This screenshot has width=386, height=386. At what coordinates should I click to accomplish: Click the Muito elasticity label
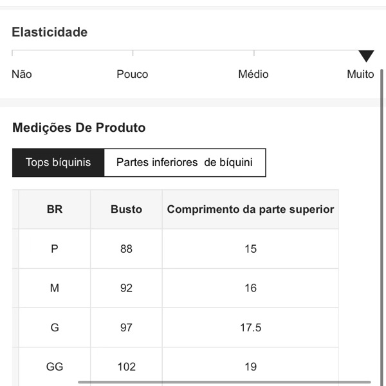(x=360, y=75)
